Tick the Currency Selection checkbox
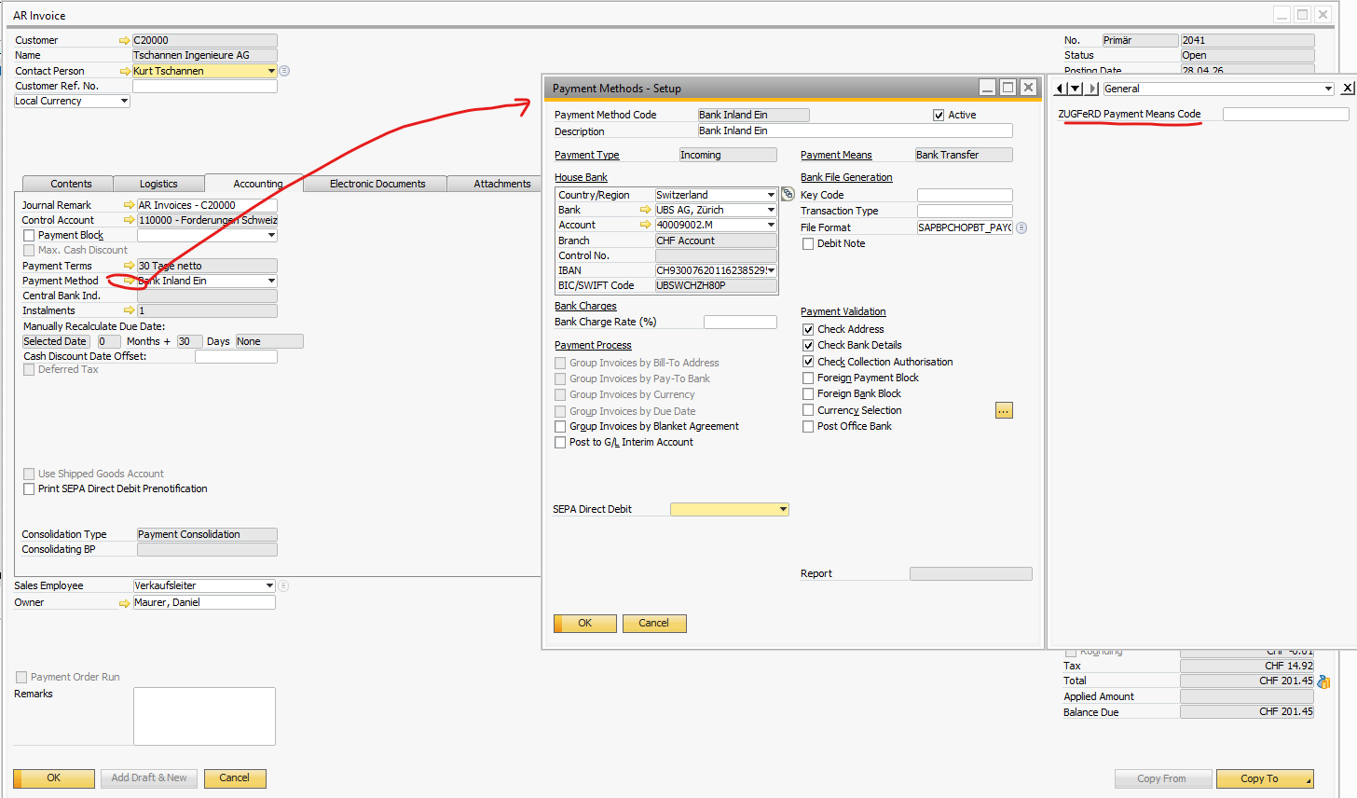The width and height of the screenshot is (1357, 798). click(808, 410)
